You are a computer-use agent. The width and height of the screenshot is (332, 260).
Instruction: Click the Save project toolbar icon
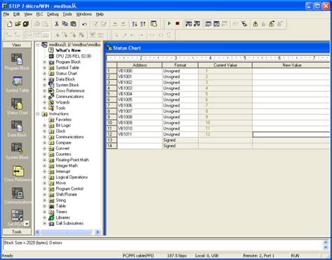26,24
